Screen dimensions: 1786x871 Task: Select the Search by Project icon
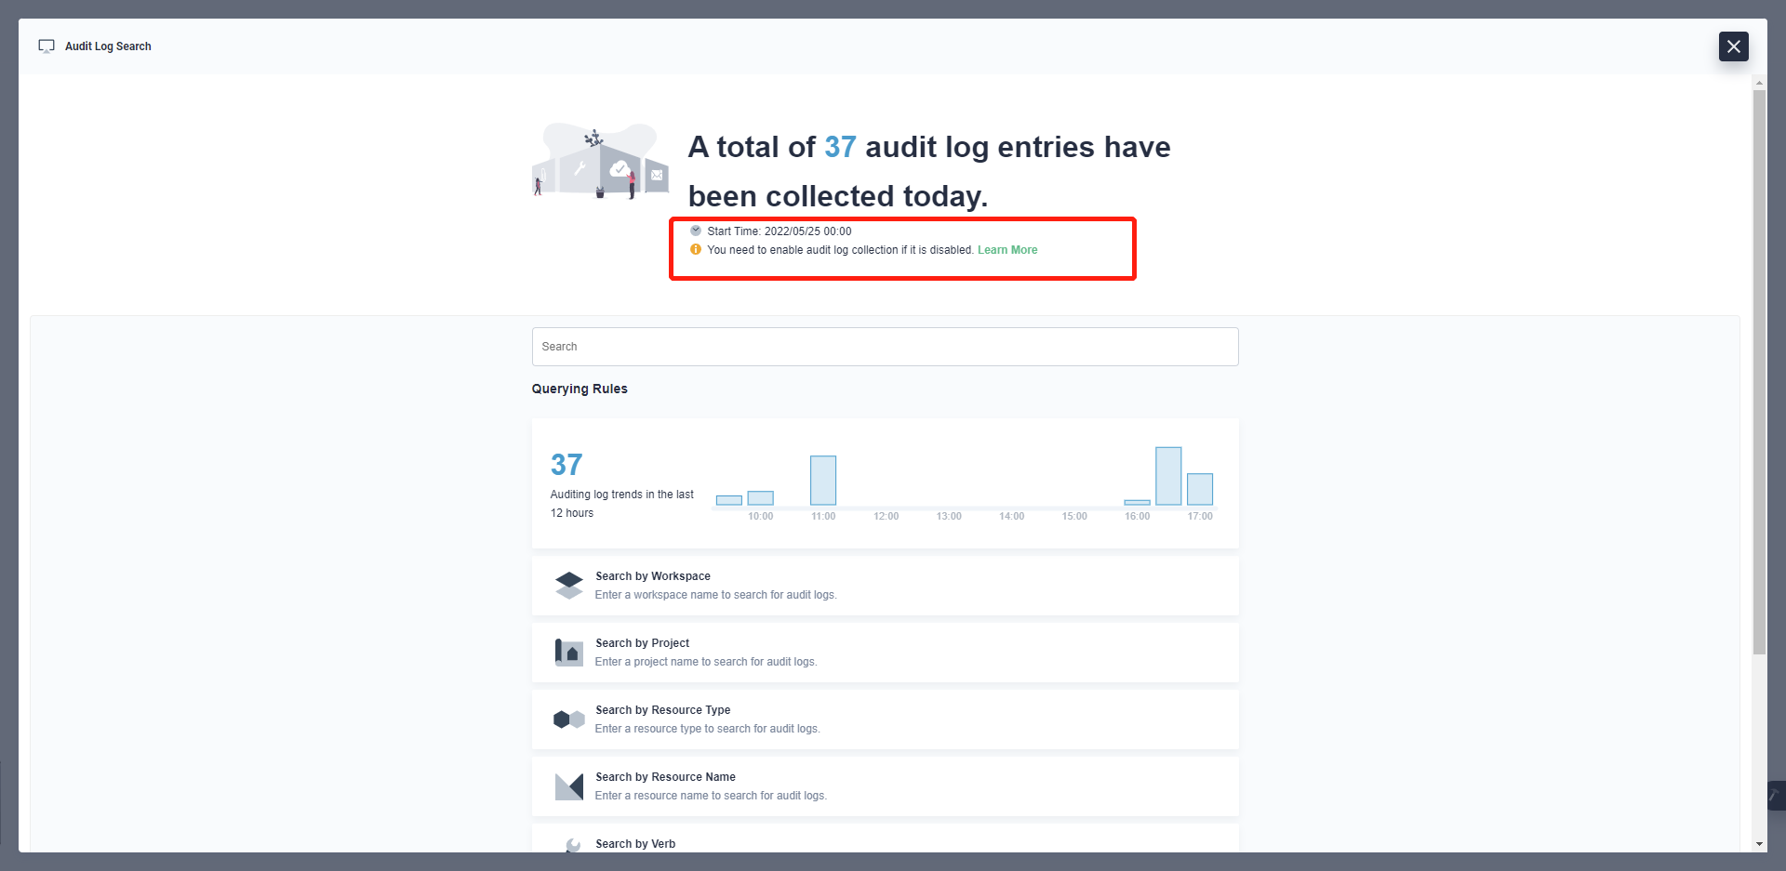click(569, 652)
